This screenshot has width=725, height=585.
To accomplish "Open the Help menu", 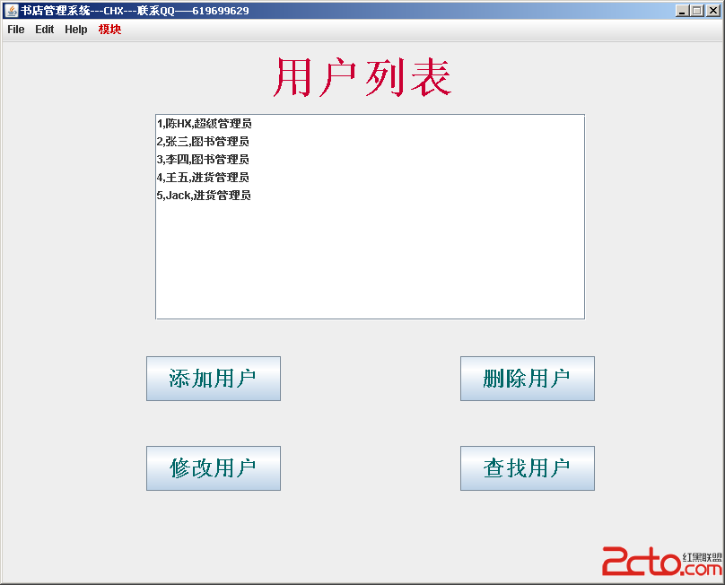I will [76, 30].
